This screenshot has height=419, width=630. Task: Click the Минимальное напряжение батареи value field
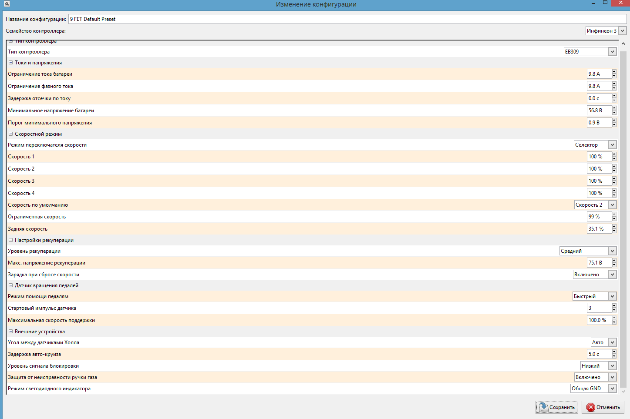coord(599,111)
